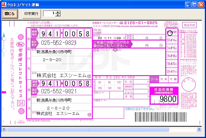Click the sender address 新潟県糸魚川市寺町
Screen dimensions: 206x138
coord(54,100)
